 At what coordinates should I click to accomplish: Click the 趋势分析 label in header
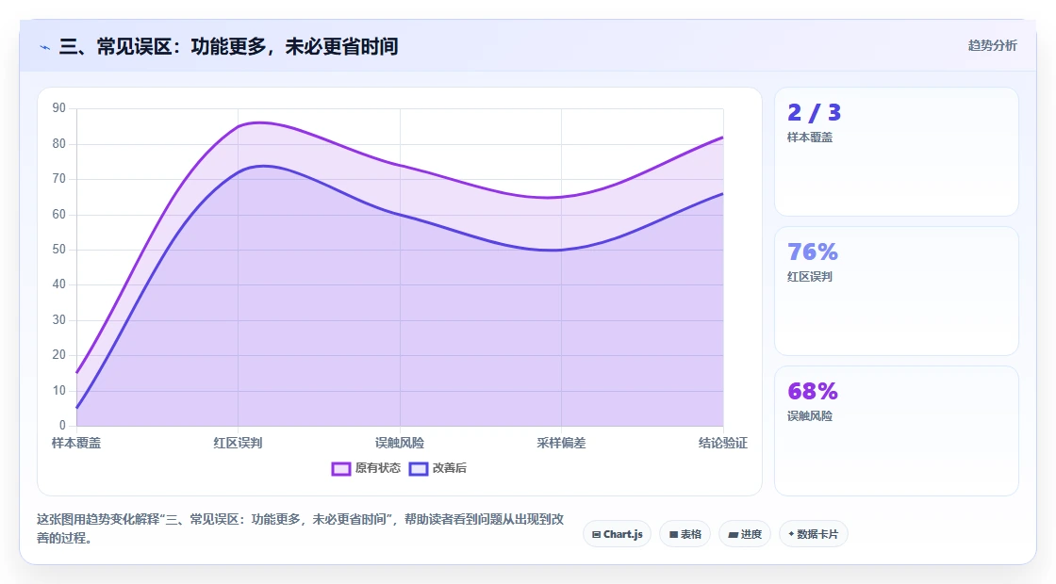coord(993,46)
